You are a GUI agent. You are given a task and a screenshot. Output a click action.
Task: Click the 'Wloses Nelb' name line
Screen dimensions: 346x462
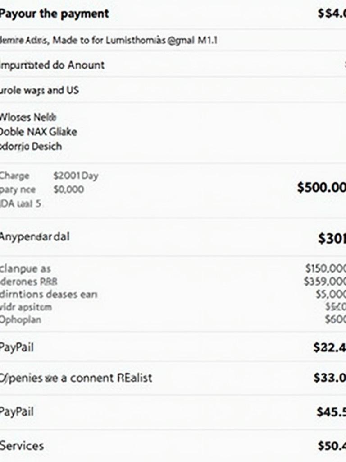click(28, 117)
